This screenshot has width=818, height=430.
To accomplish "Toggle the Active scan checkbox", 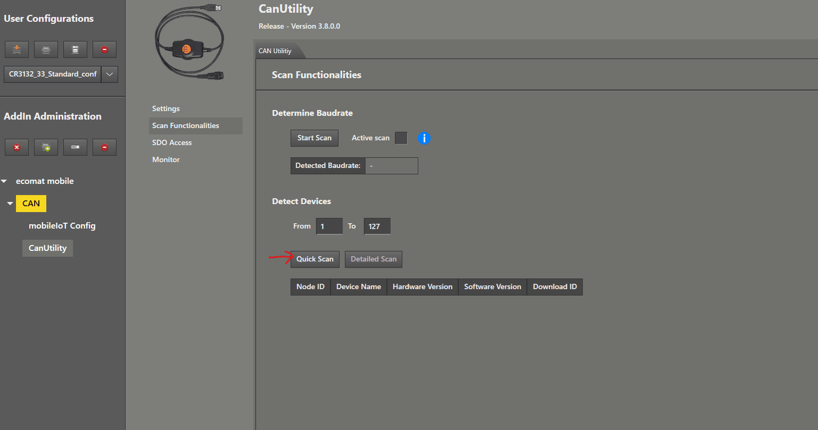I will [401, 138].
